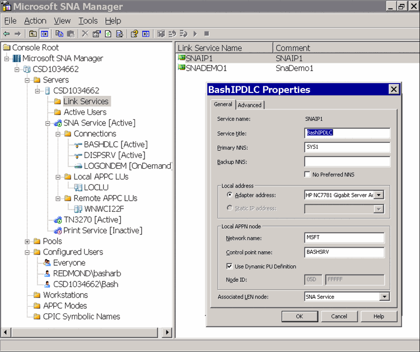Check the No Preferred NNS checkbox

tap(307, 174)
